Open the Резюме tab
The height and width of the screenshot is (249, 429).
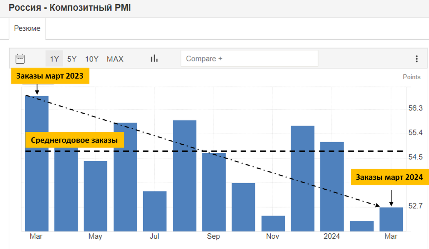[x=27, y=29]
